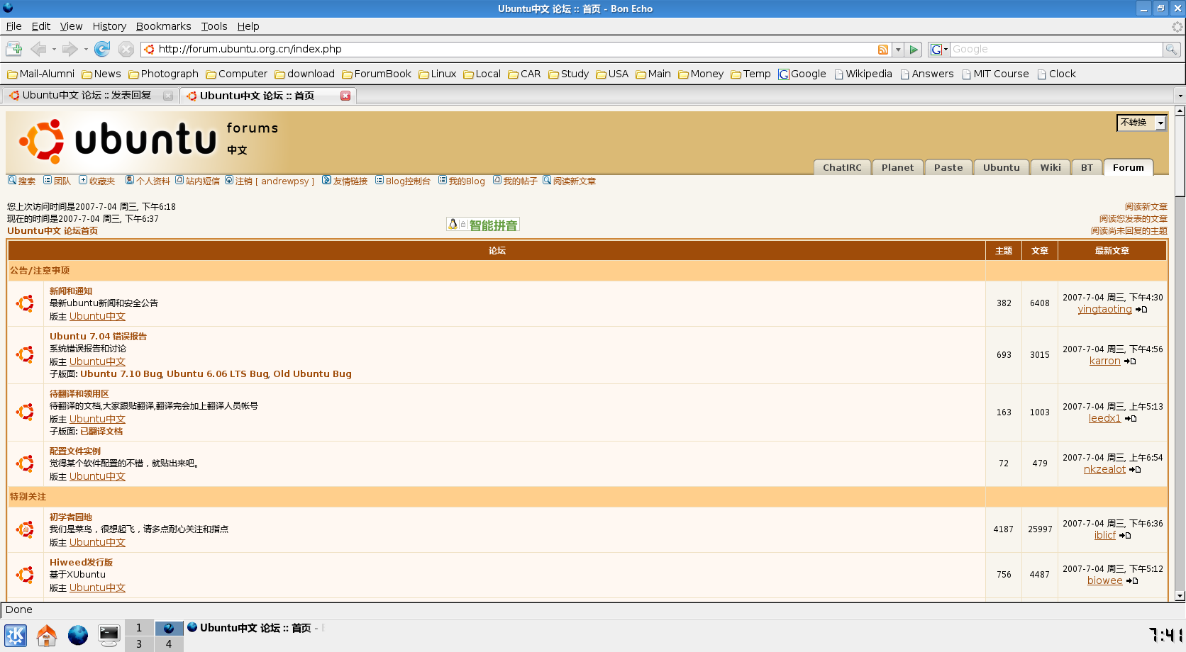The height and width of the screenshot is (652, 1186).
Task: Click the search magnifier button
Action: [1171, 50]
